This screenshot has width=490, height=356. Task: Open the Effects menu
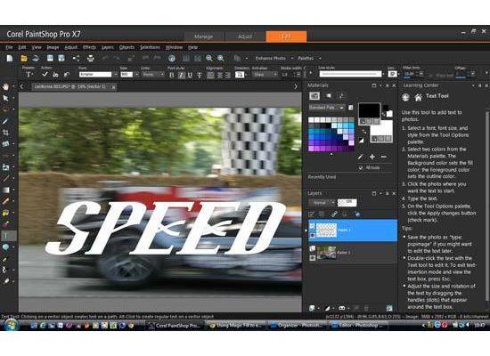coord(89,47)
